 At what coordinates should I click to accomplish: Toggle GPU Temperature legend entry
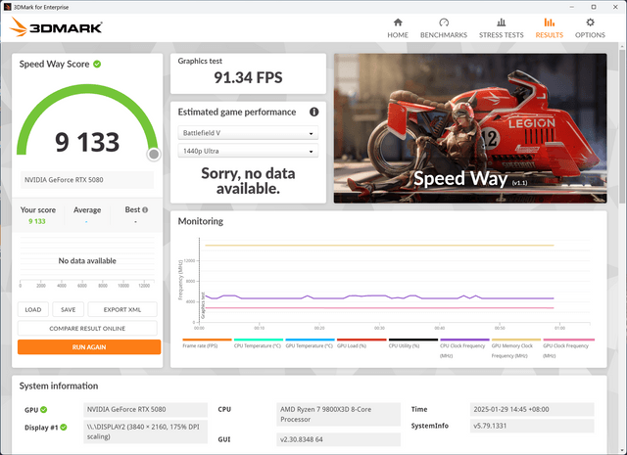tap(310, 343)
